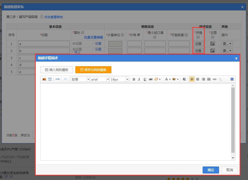
Task: Toggle fullscreen editor mode
Action: pos(232,79)
